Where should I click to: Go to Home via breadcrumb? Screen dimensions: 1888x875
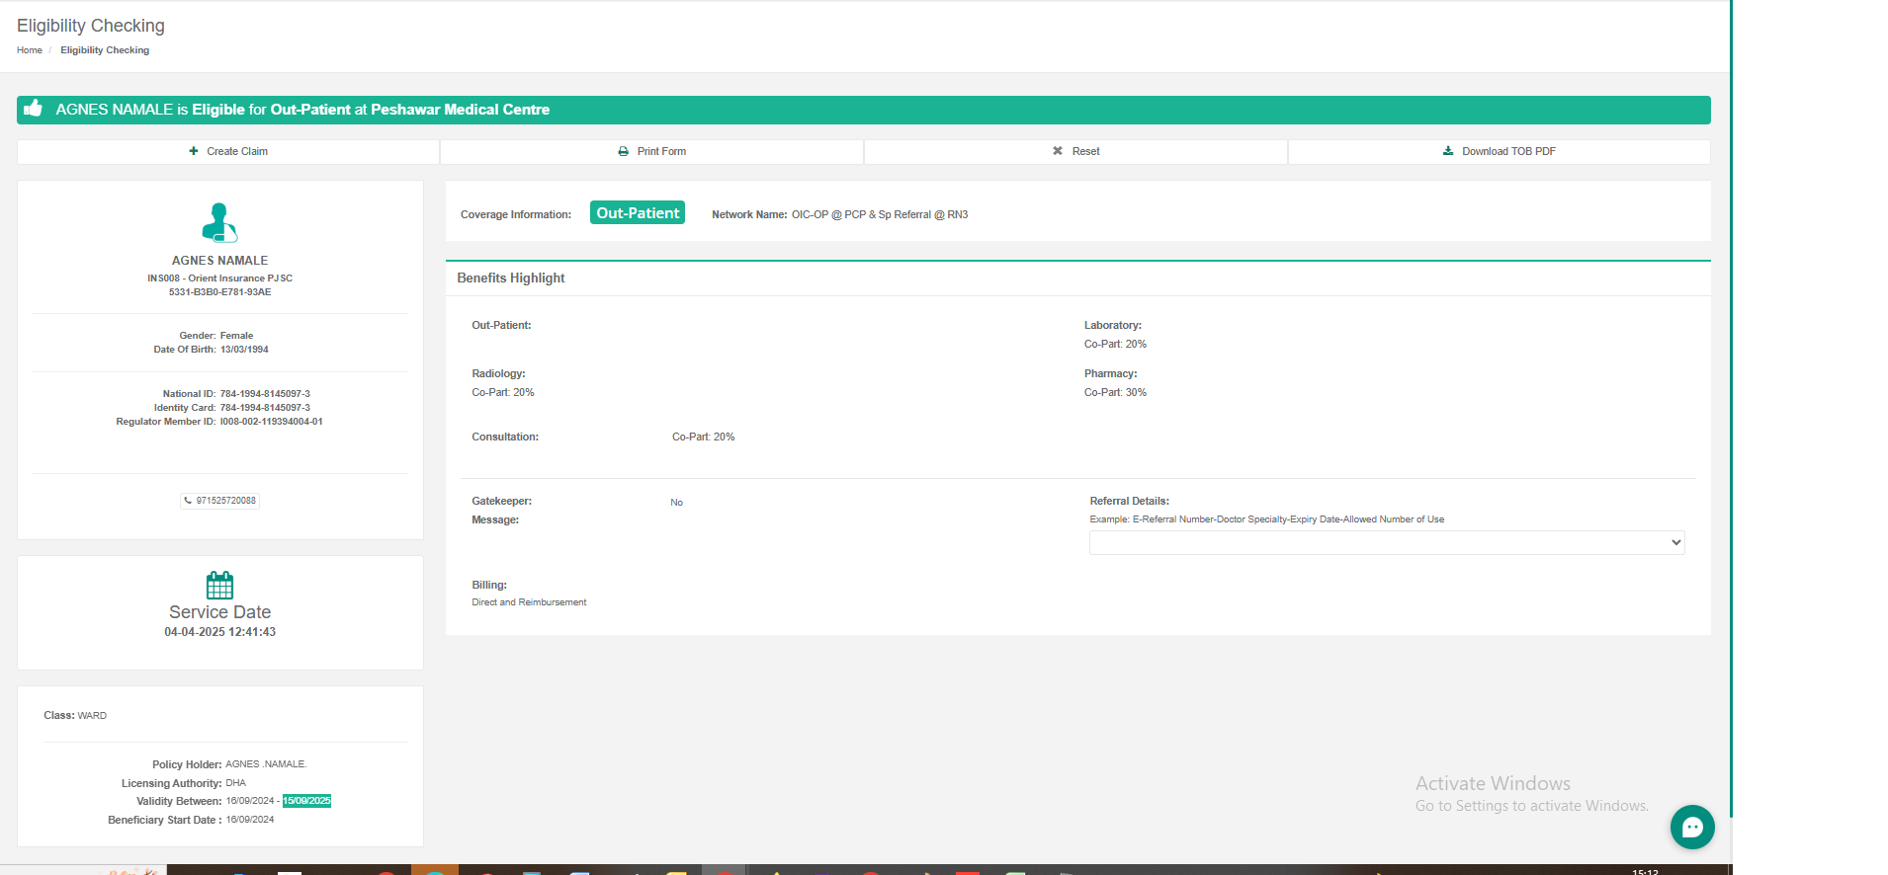[x=30, y=50]
